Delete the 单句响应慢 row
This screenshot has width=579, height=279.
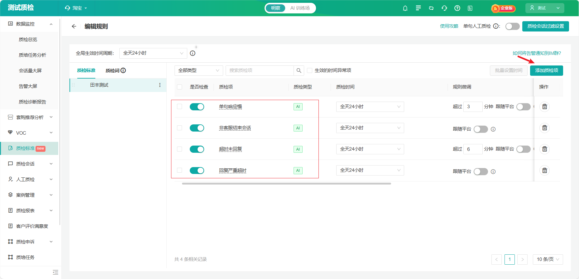544,107
